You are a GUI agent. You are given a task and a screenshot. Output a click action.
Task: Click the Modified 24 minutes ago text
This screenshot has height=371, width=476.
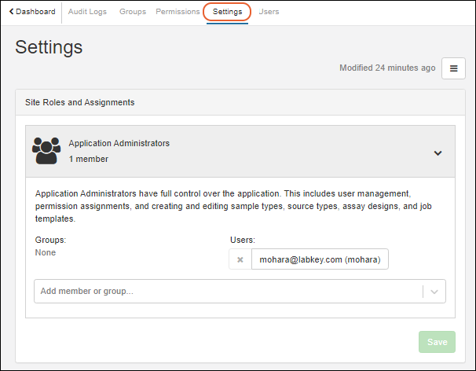pyautogui.click(x=387, y=68)
